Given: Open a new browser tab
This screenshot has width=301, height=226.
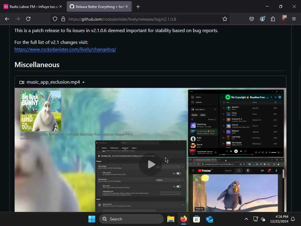Looking at the screenshot, I should (138, 7).
